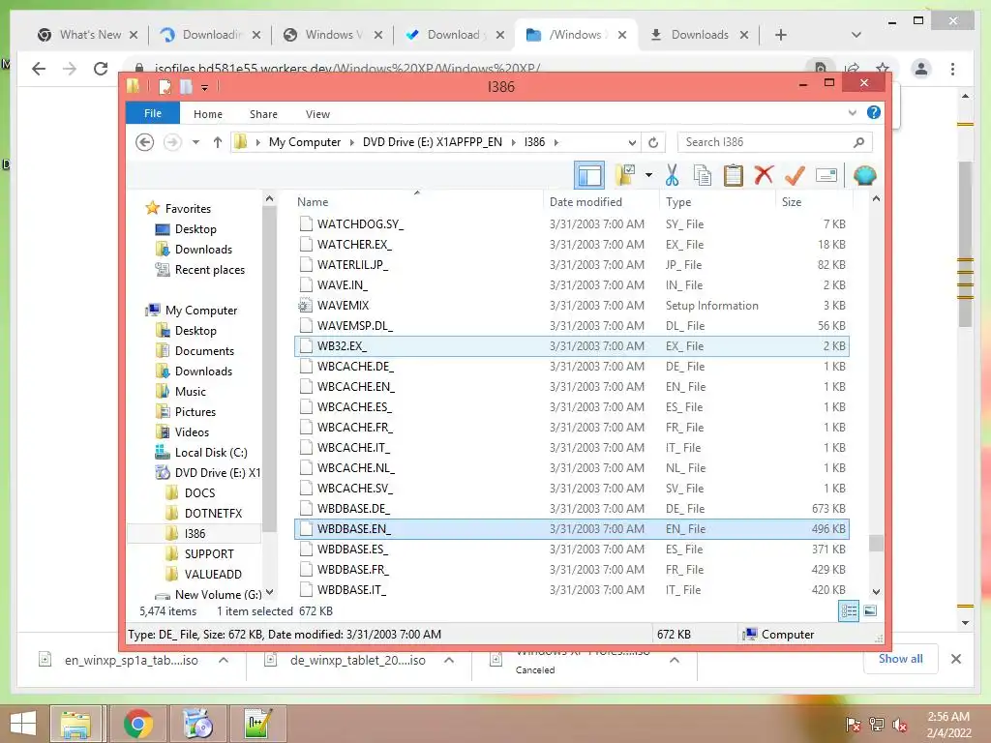Image resolution: width=991 pixels, height=743 pixels.
Task: Click the Paste clipboard icon
Action: point(734,175)
